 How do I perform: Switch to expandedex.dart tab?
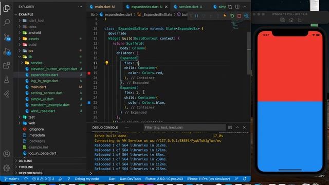(x=144, y=7)
